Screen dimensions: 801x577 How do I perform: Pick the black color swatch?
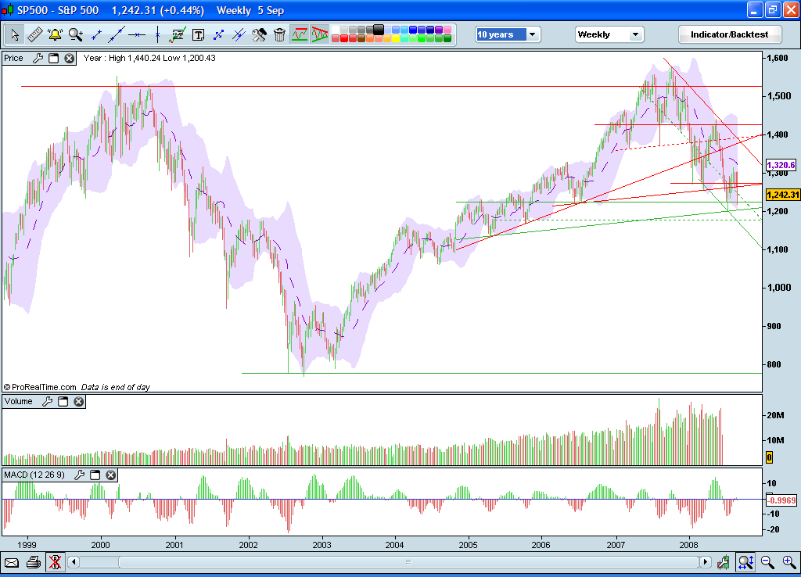pos(379,30)
